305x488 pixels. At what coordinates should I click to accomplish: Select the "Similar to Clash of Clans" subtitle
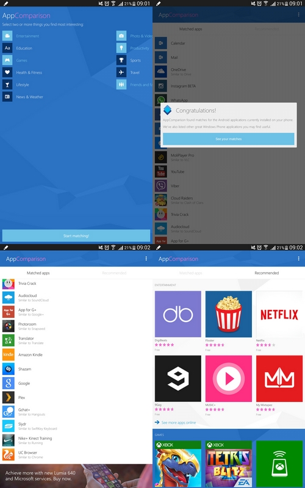[187, 203]
